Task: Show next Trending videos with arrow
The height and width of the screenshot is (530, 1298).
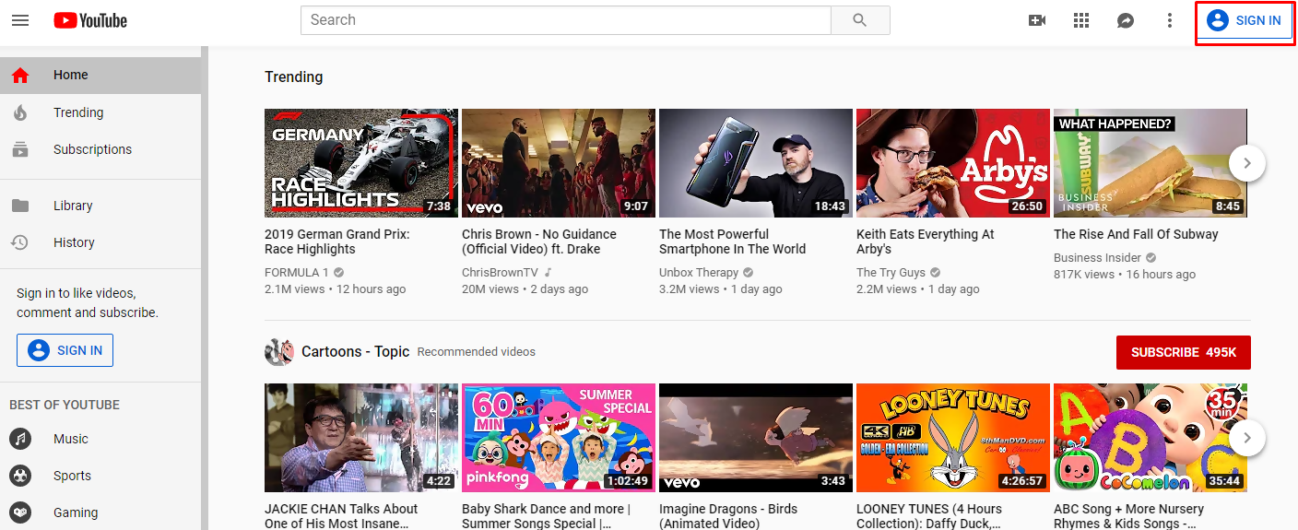Action: click(1247, 163)
